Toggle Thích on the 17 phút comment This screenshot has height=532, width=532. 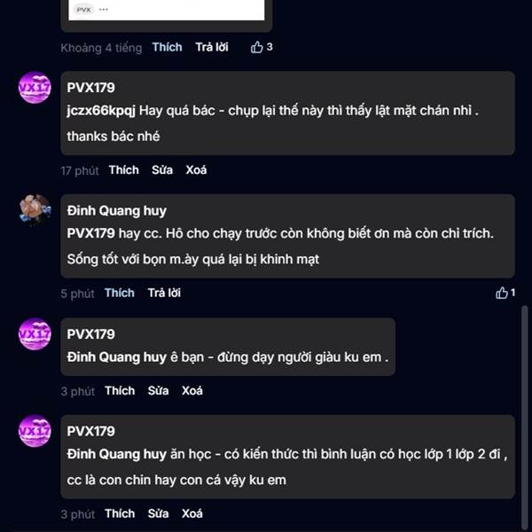[x=124, y=170]
